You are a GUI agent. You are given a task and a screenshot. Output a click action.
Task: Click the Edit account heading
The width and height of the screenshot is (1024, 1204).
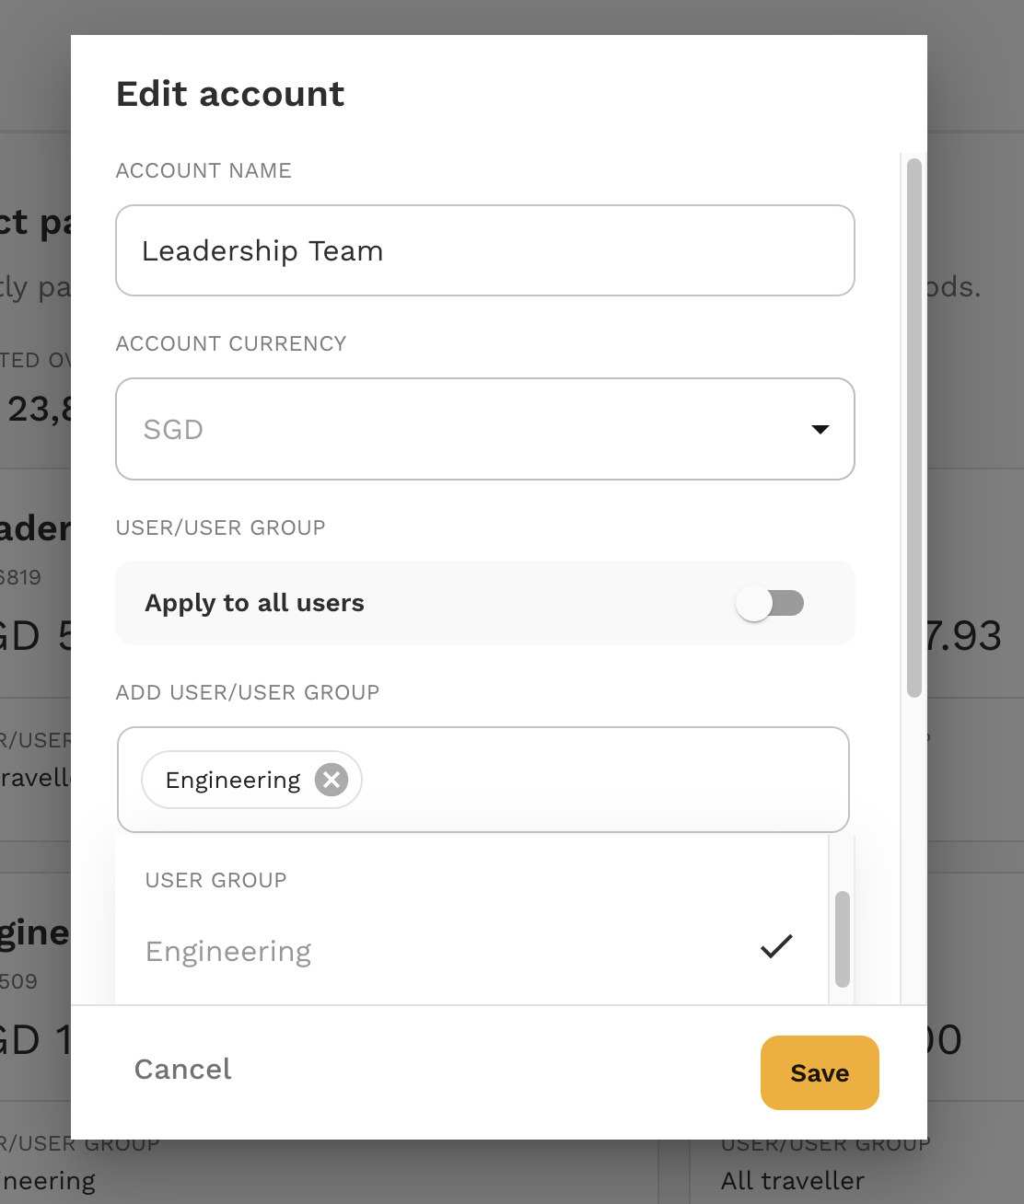(230, 94)
